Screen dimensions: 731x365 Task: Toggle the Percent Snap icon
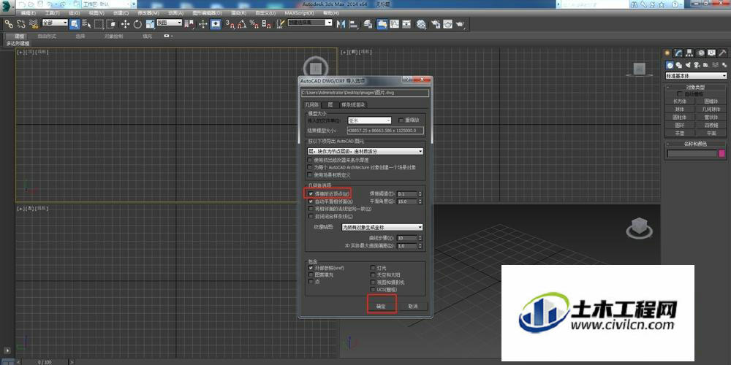[x=254, y=24]
